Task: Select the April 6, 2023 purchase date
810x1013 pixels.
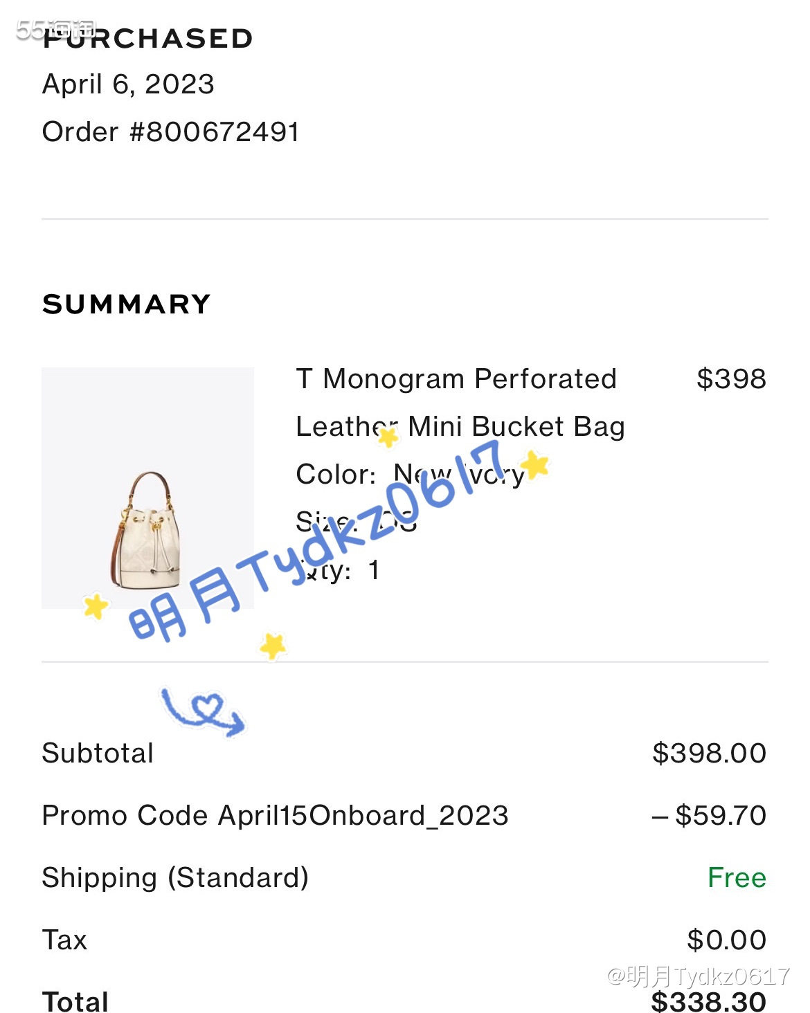Action: pos(129,84)
